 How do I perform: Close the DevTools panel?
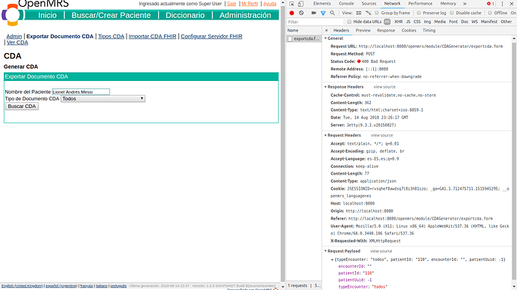[x=512, y=4]
